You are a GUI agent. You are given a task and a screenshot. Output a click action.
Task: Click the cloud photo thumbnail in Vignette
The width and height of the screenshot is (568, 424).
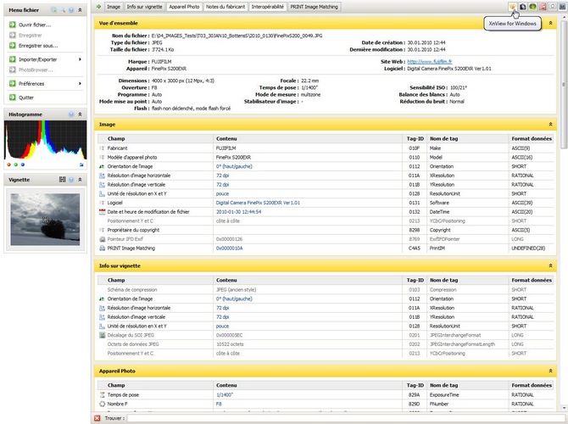point(43,219)
